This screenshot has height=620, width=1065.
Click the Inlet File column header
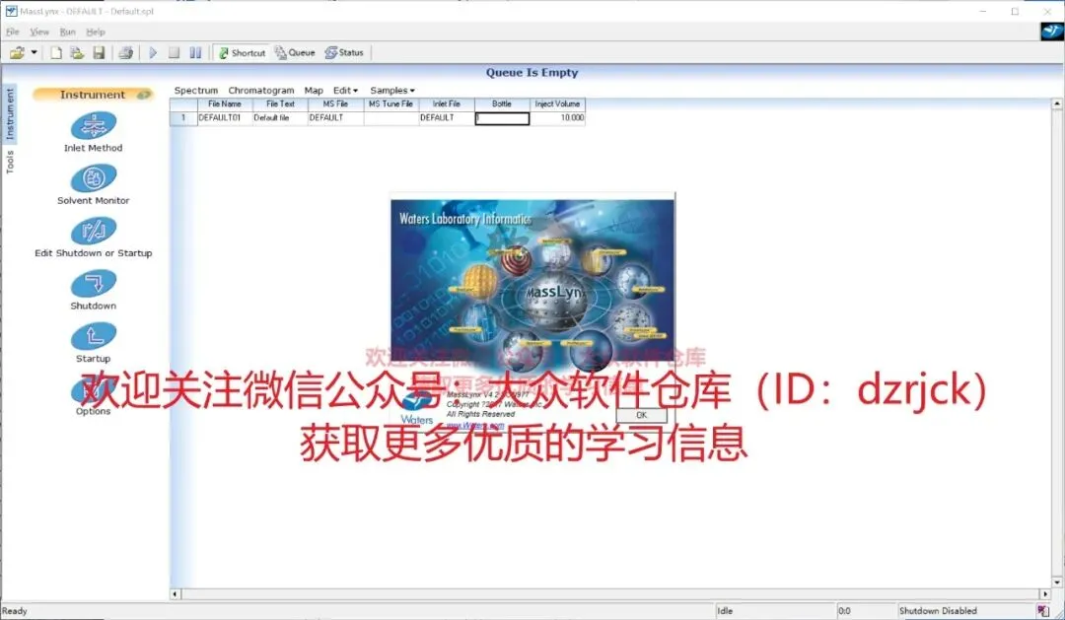[447, 103]
